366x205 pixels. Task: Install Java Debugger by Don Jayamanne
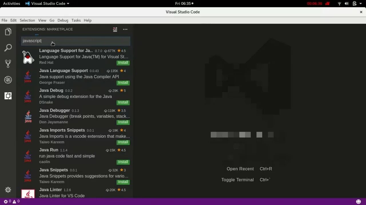(123, 122)
